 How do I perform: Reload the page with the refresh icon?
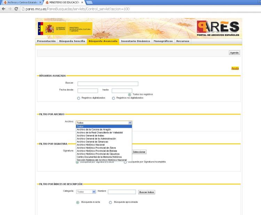click(16, 9)
